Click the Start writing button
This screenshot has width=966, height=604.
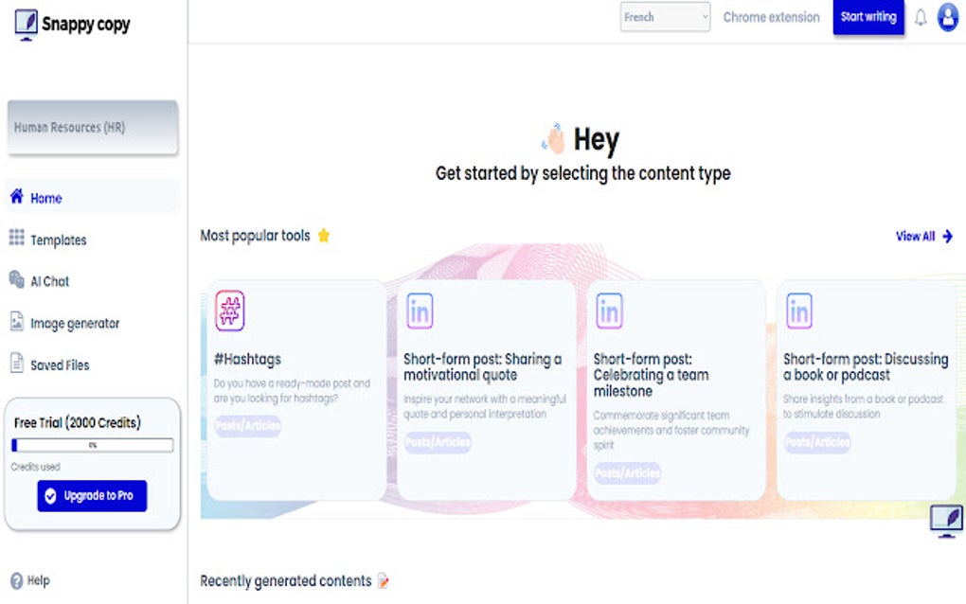pos(868,17)
